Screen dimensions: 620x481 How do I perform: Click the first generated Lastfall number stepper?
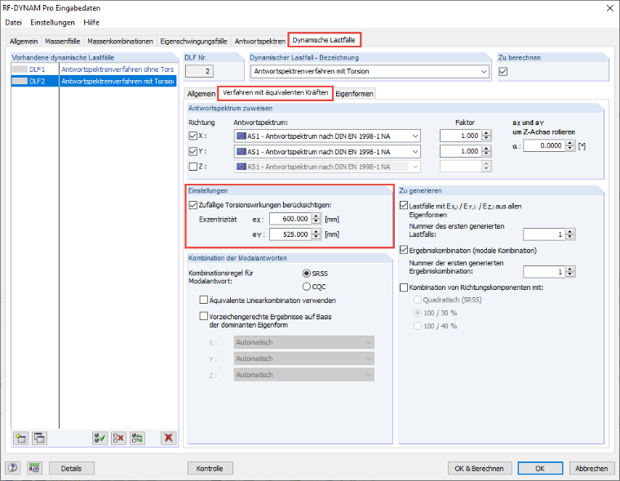[x=569, y=234]
